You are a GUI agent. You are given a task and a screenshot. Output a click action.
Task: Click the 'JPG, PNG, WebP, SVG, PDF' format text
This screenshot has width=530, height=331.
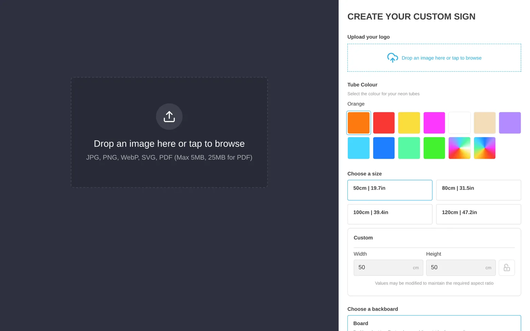pos(169,157)
